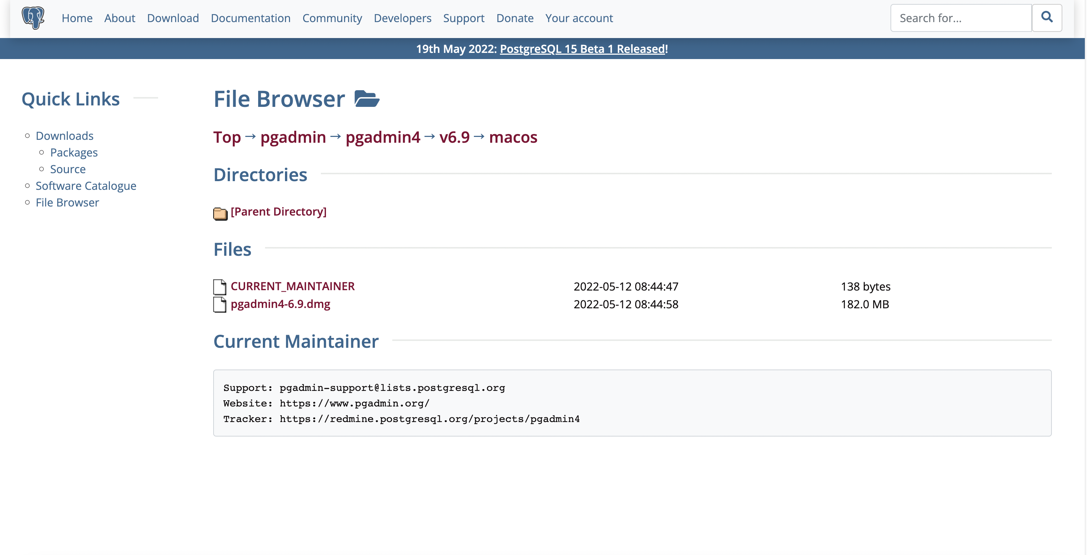The image size is (1087, 555).
Task: Open the CURRENT_MAINTAINER file link
Action: click(x=293, y=286)
